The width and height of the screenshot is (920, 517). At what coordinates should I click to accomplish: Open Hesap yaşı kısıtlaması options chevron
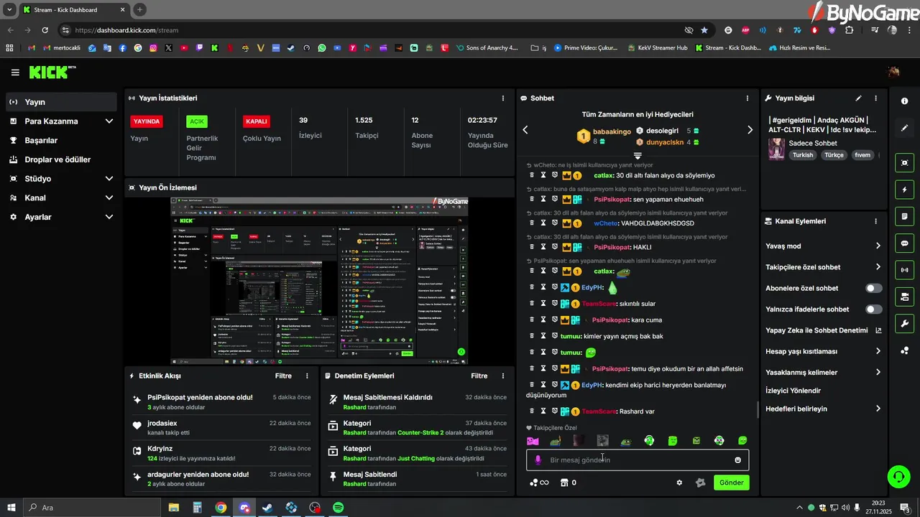[x=878, y=351]
